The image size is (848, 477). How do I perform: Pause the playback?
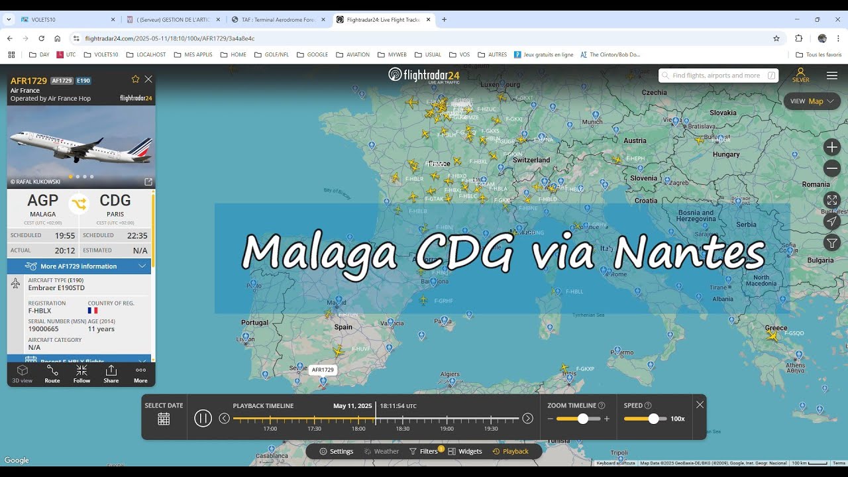pos(203,418)
